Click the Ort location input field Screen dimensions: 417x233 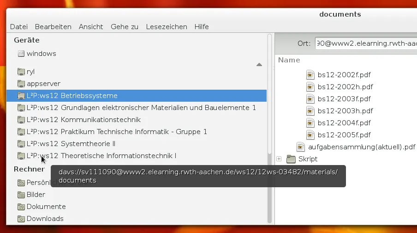(x=366, y=43)
